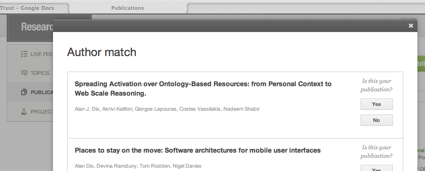
Task: Click 'Is this your publication?' beside Spreading Activation
Action: tap(376, 85)
